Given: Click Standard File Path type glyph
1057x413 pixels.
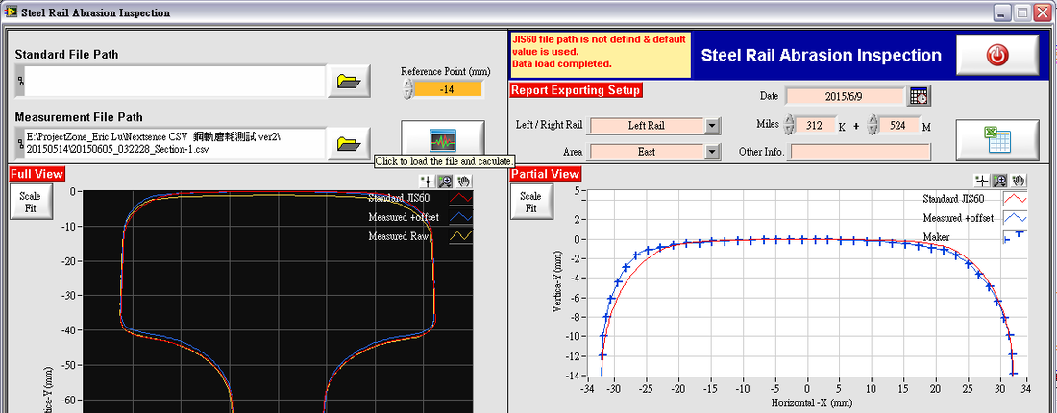Looking at the screenshot, I should click(19, 82).
